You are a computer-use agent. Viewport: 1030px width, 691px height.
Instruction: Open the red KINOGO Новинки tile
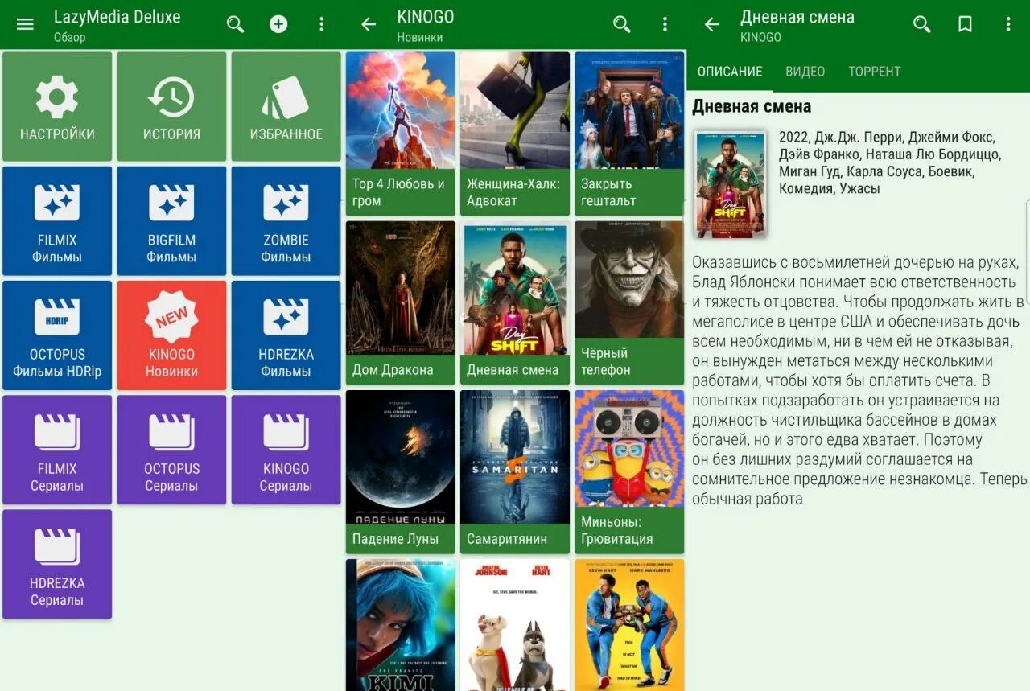(x=171, y=335)
